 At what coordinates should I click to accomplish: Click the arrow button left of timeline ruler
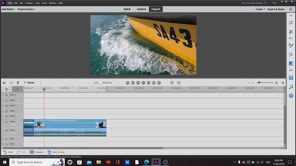click(x=17, y=89)
